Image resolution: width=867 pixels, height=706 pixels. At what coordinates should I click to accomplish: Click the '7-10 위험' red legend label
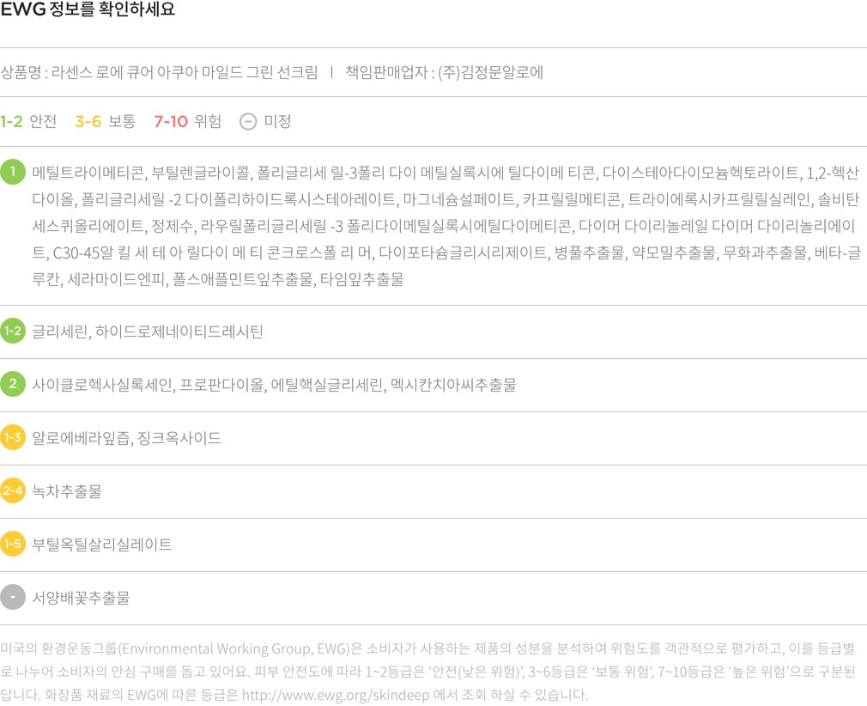pos(187,122)
